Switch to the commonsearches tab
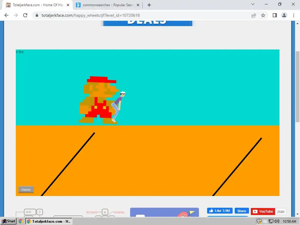Image resolution: width=300 pixels, height=225 pixels. coord(108,5)
